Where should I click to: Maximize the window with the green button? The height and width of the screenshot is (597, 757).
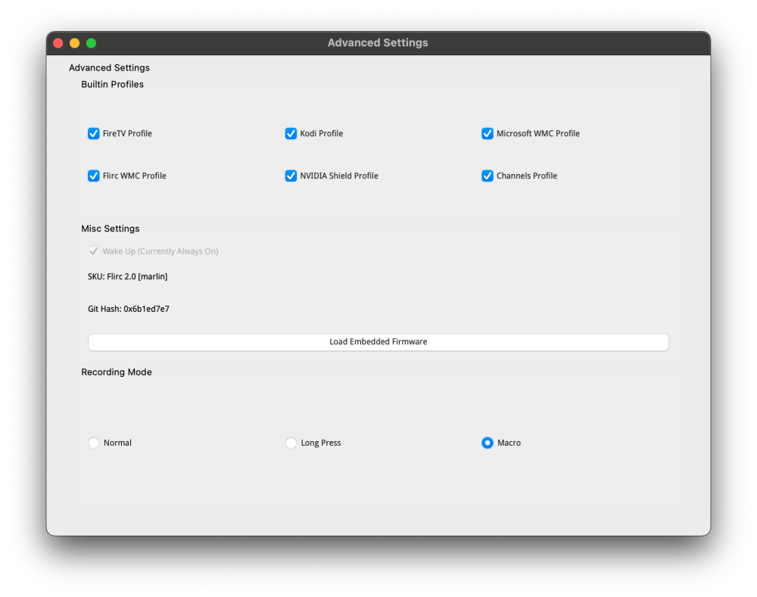92,43
